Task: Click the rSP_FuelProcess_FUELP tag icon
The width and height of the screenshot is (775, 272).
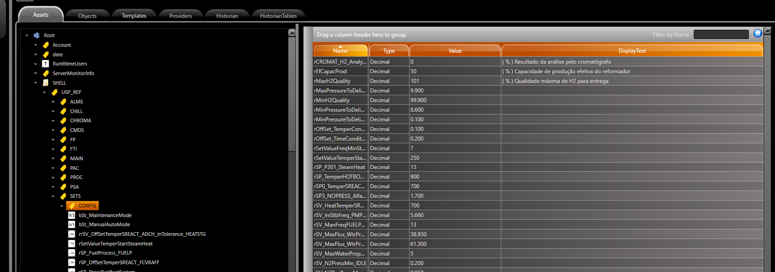Action: click(72, 253)
